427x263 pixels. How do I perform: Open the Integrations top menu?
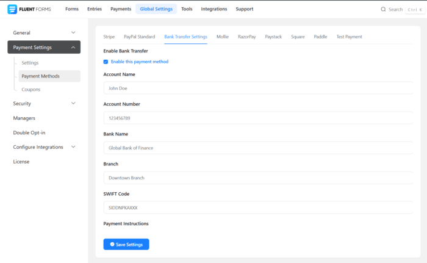point(213,9)
